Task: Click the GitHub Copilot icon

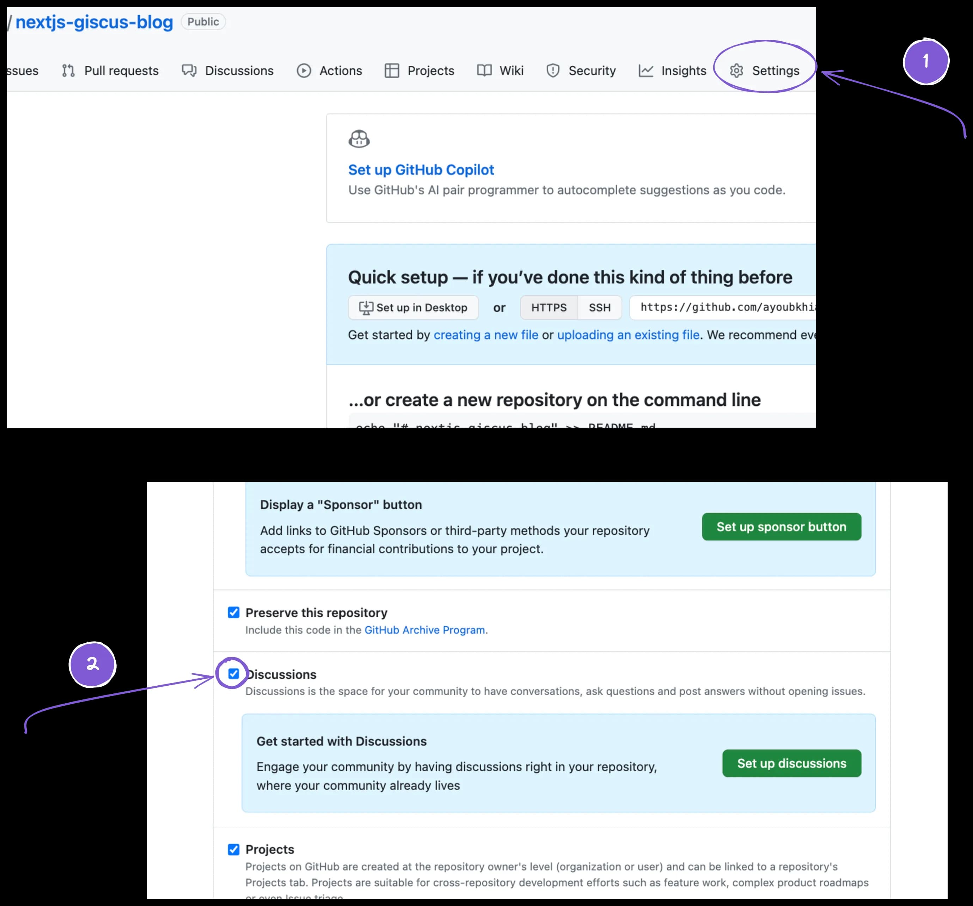Action: tap(359, 139)
